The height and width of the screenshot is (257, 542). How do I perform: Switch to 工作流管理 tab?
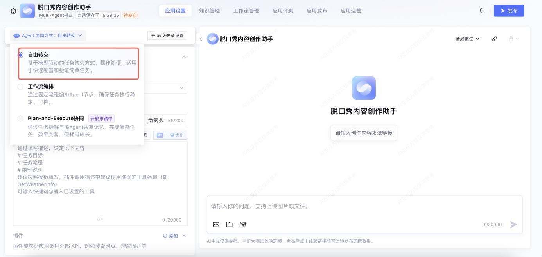(246, 11)
